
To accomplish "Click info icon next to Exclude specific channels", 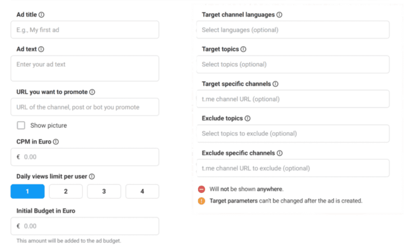I will [280, 153].
